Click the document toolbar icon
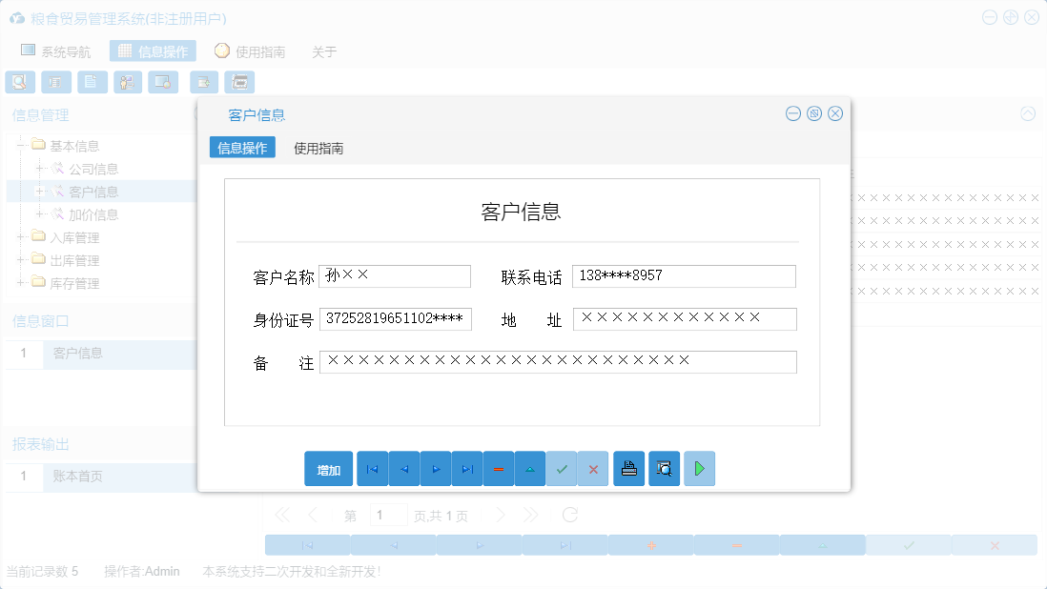The height and width of the screenshot is (589, 1047). click(92, 82)
